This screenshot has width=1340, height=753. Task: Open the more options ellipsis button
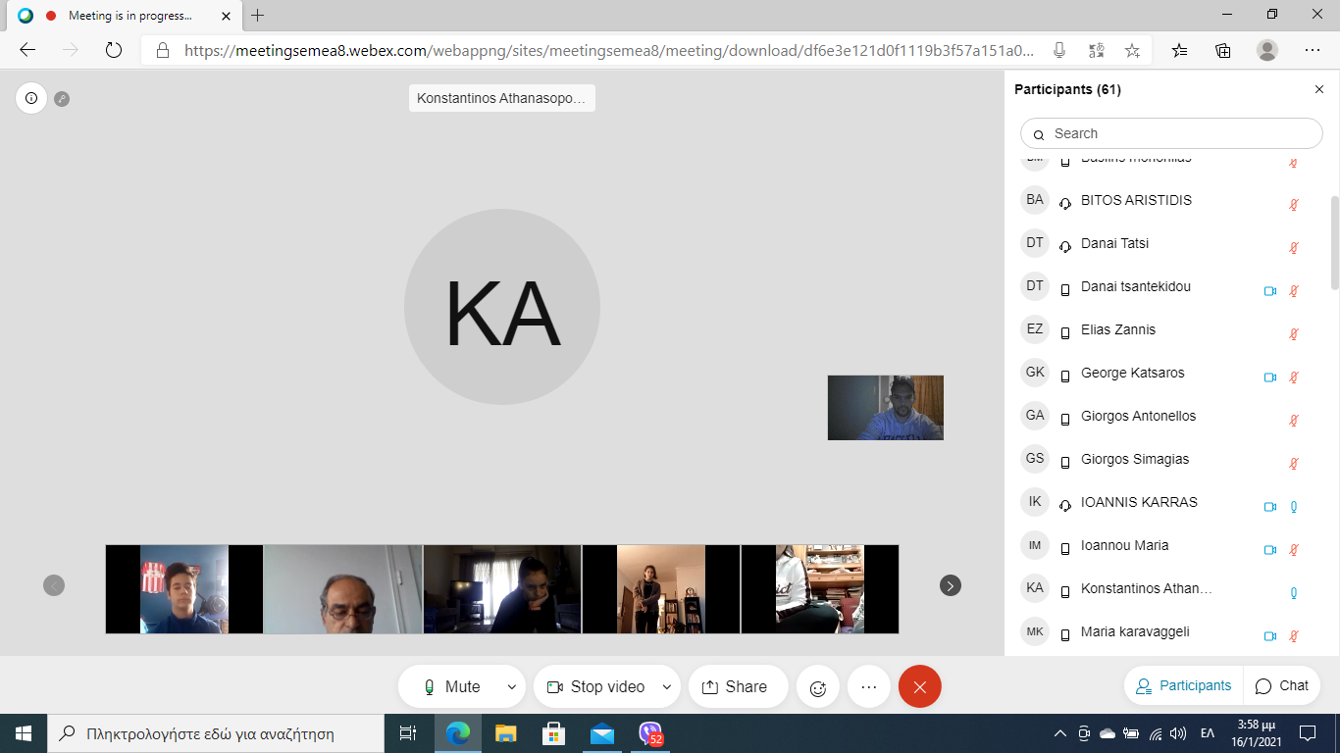point(868,687)
